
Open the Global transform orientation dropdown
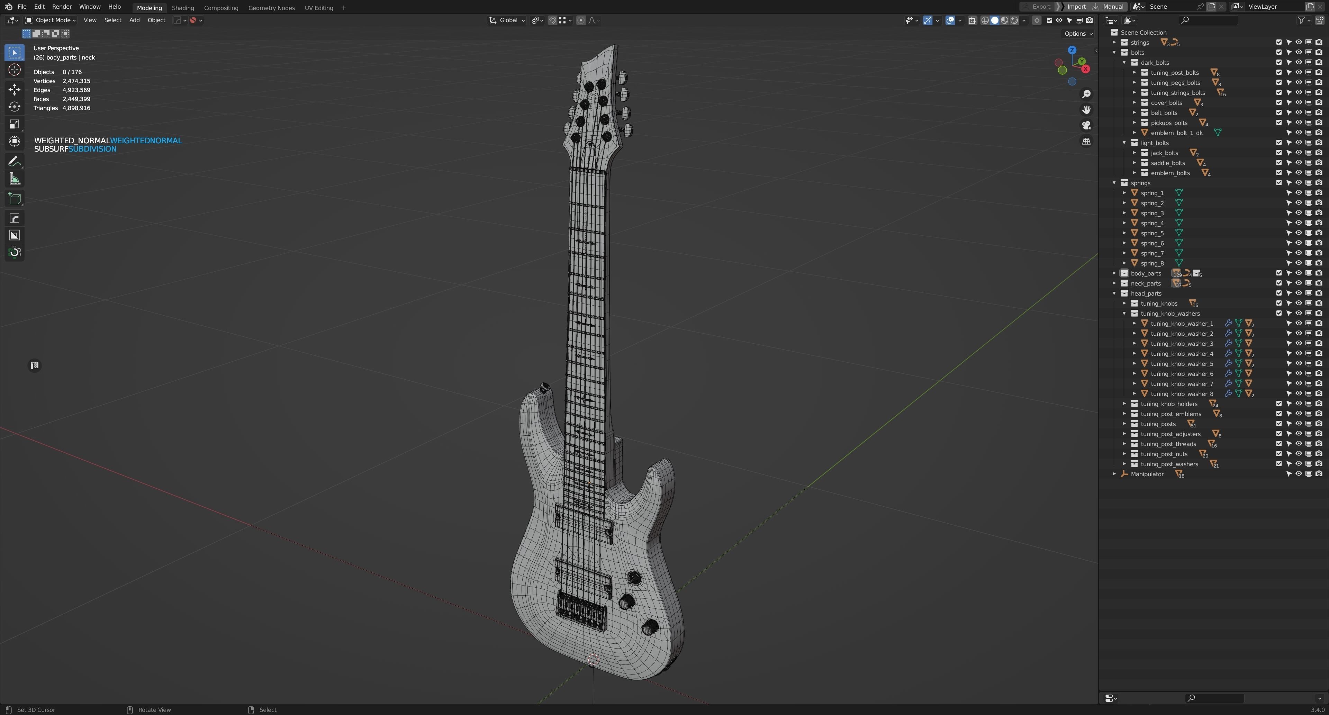point(507,20)
